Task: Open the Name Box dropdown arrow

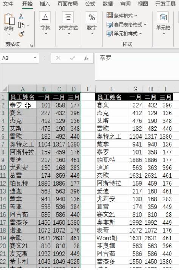Action: (x=35, y=58)
